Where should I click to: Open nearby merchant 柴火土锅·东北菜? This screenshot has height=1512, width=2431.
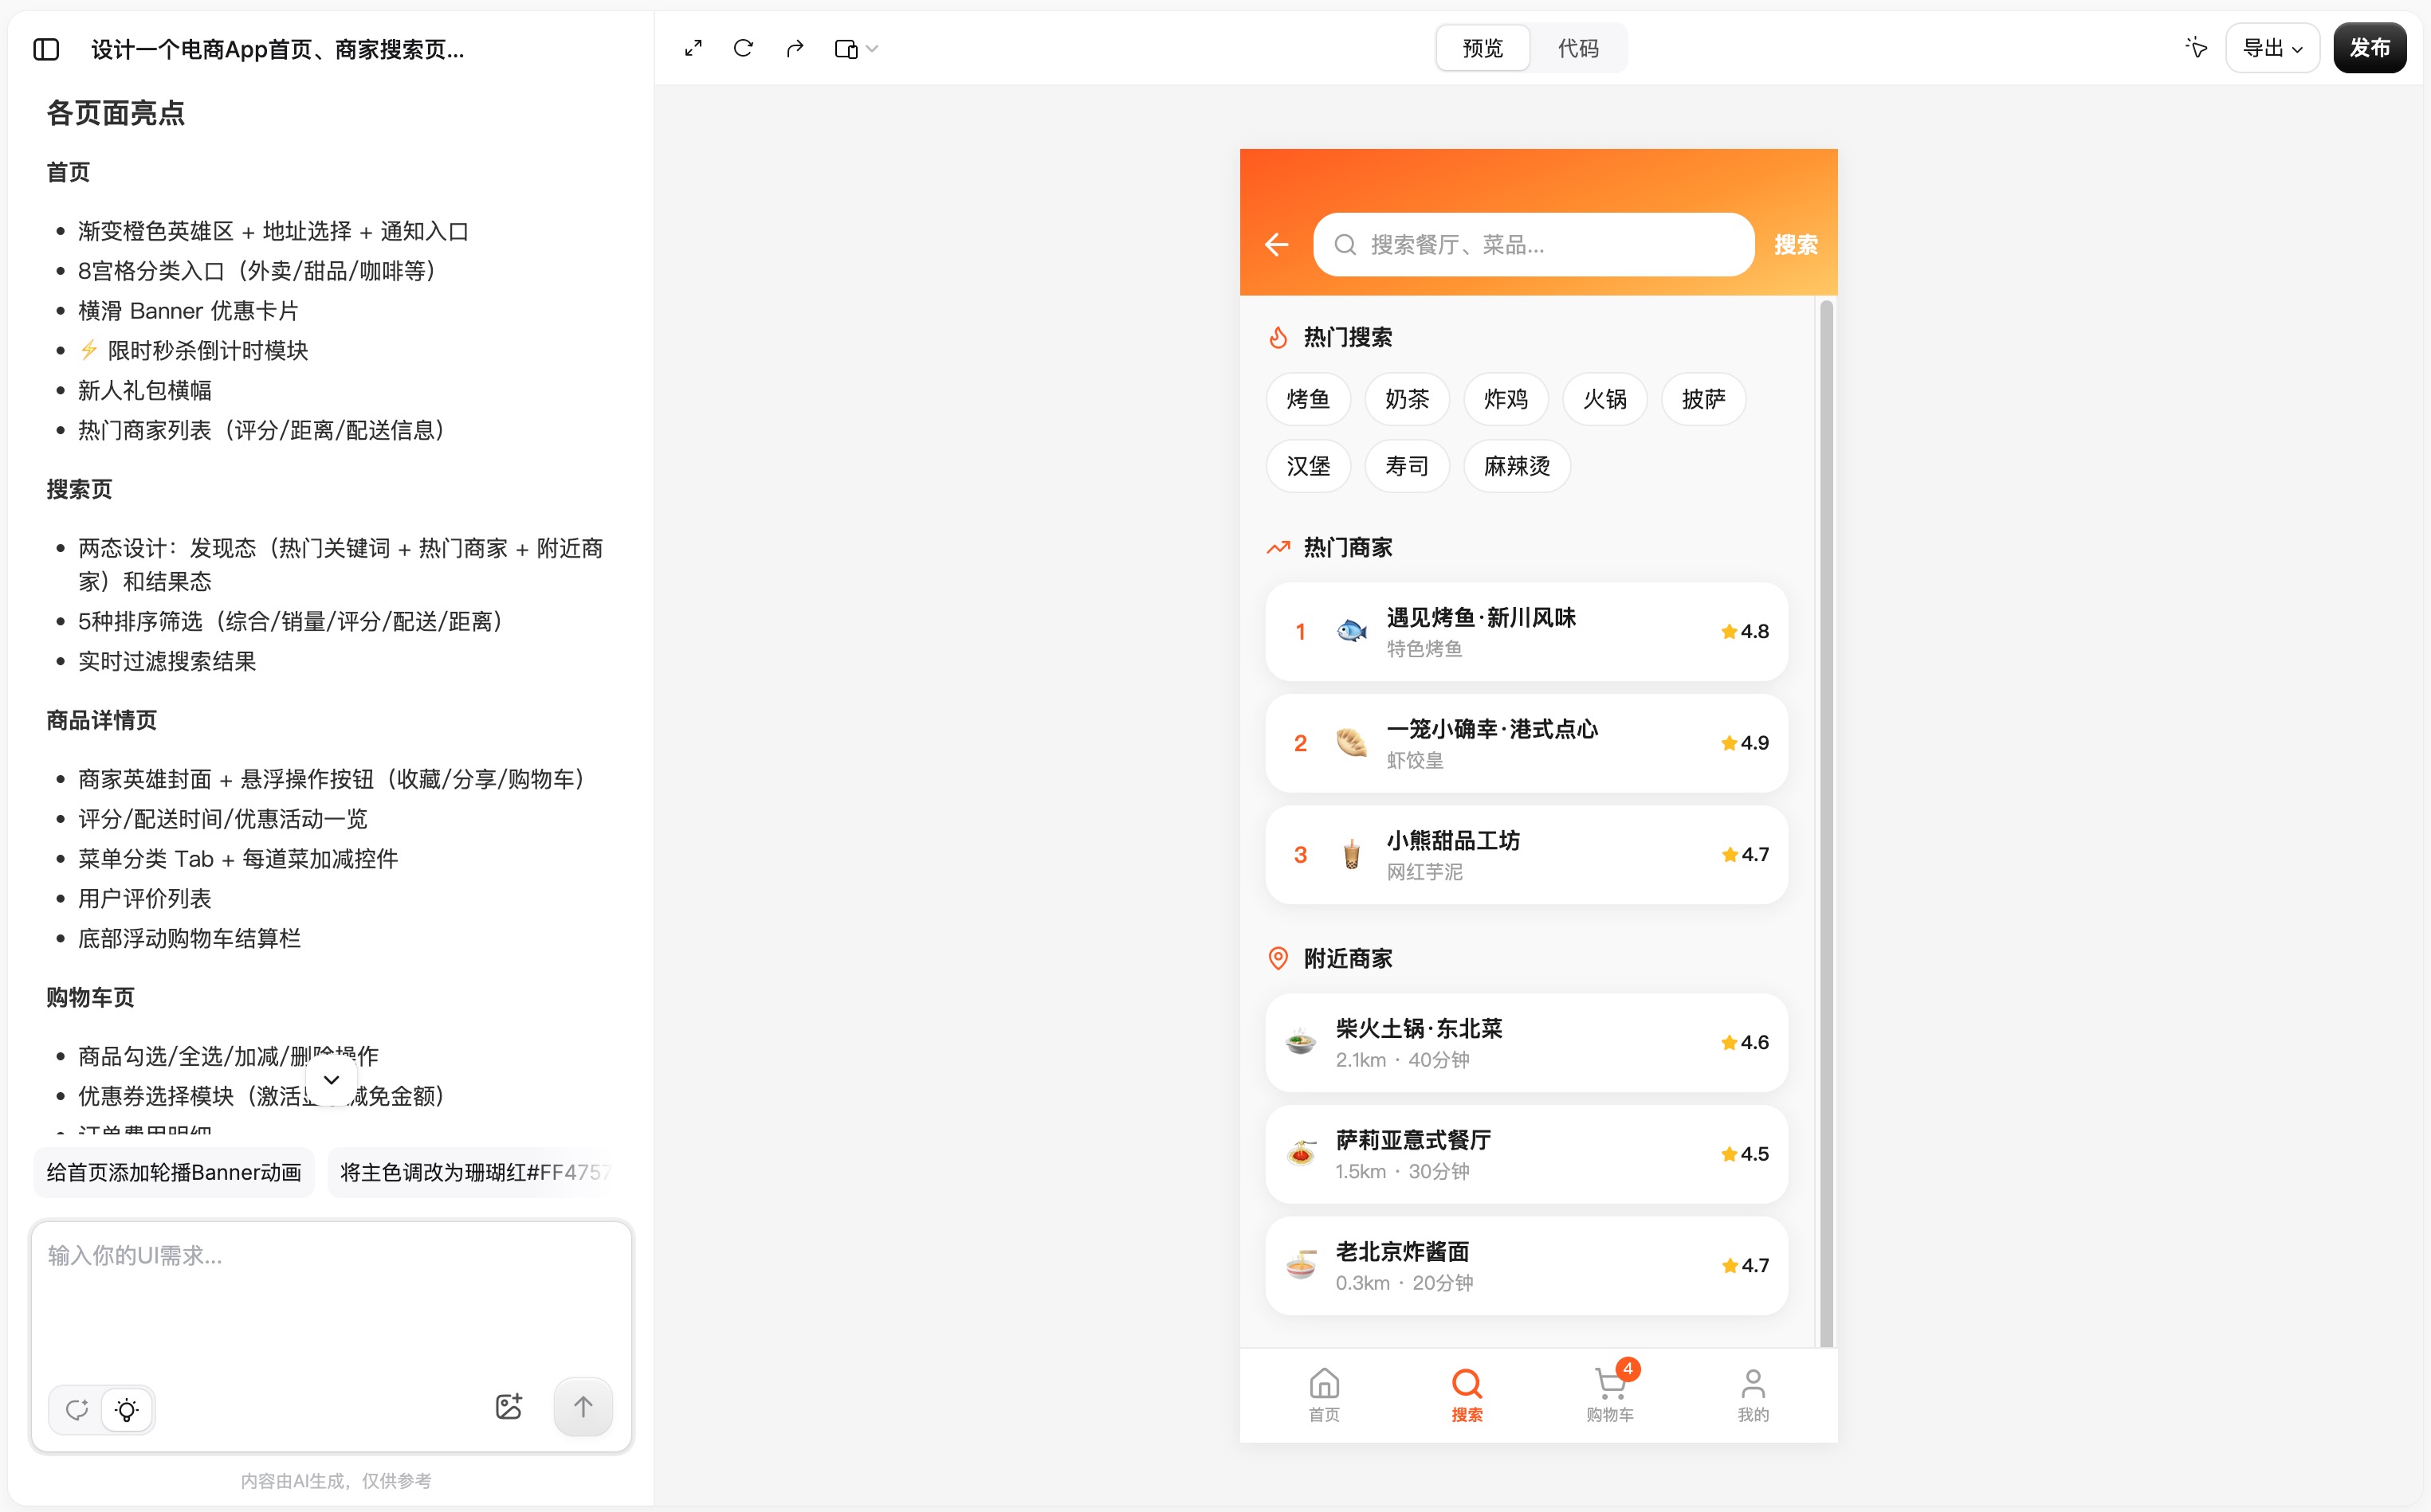coord(1526,1043)
